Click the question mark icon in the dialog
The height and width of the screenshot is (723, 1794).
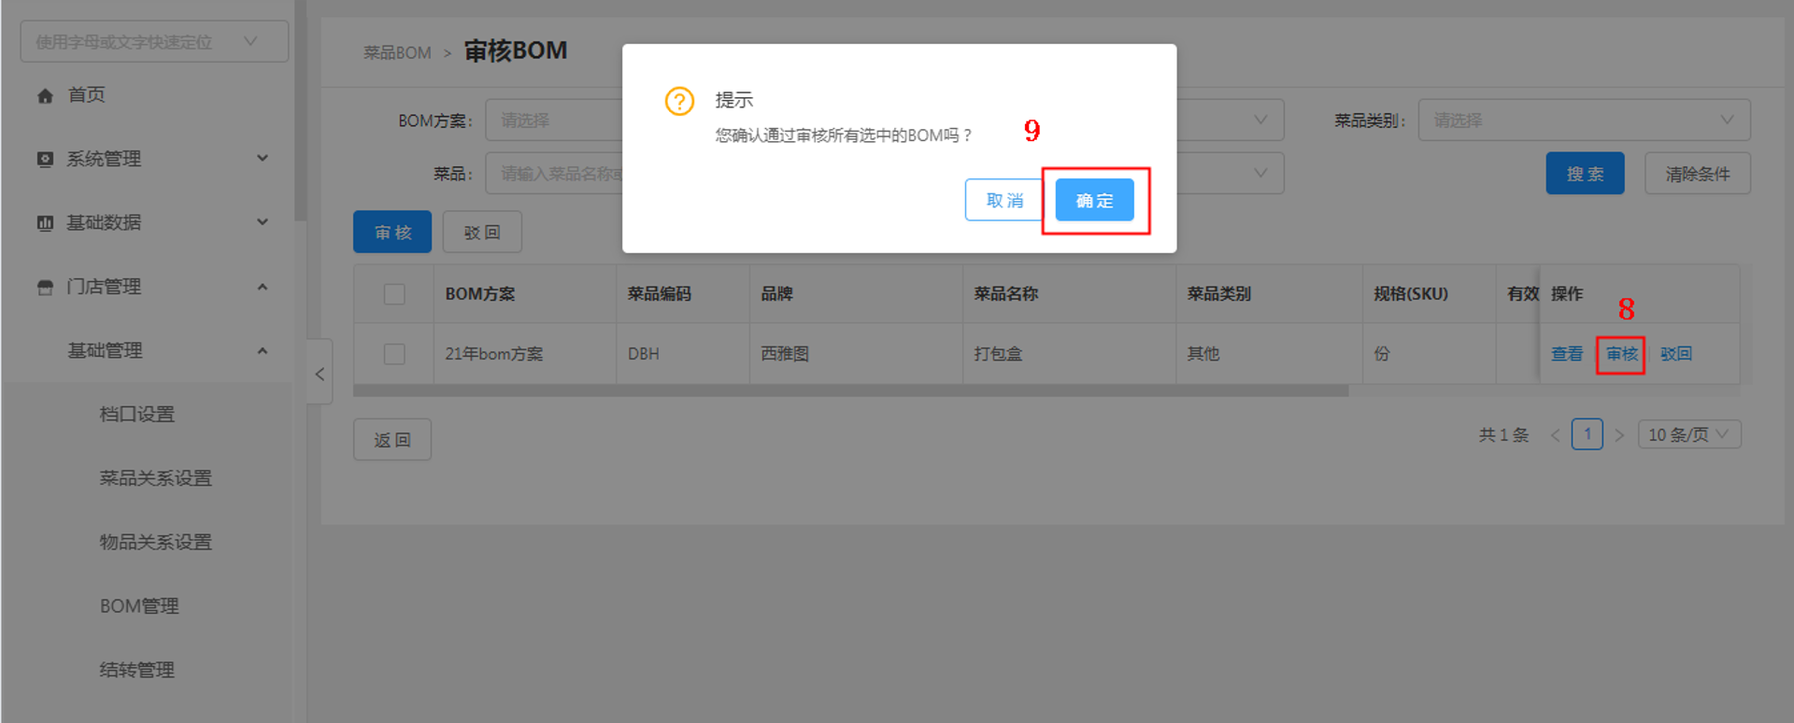point(679,101)
